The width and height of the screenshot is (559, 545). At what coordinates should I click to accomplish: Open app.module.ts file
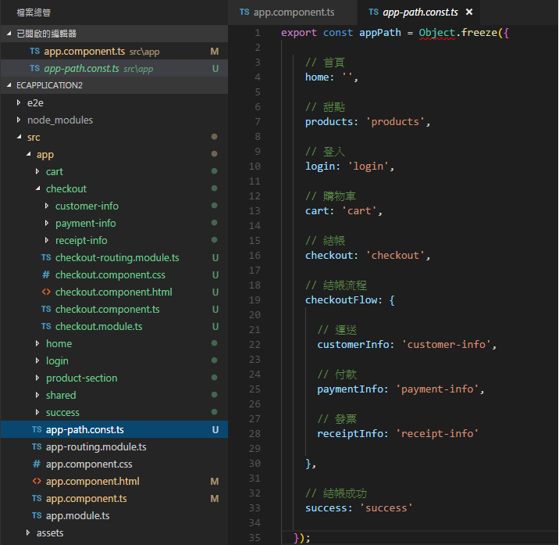point(114,515)
